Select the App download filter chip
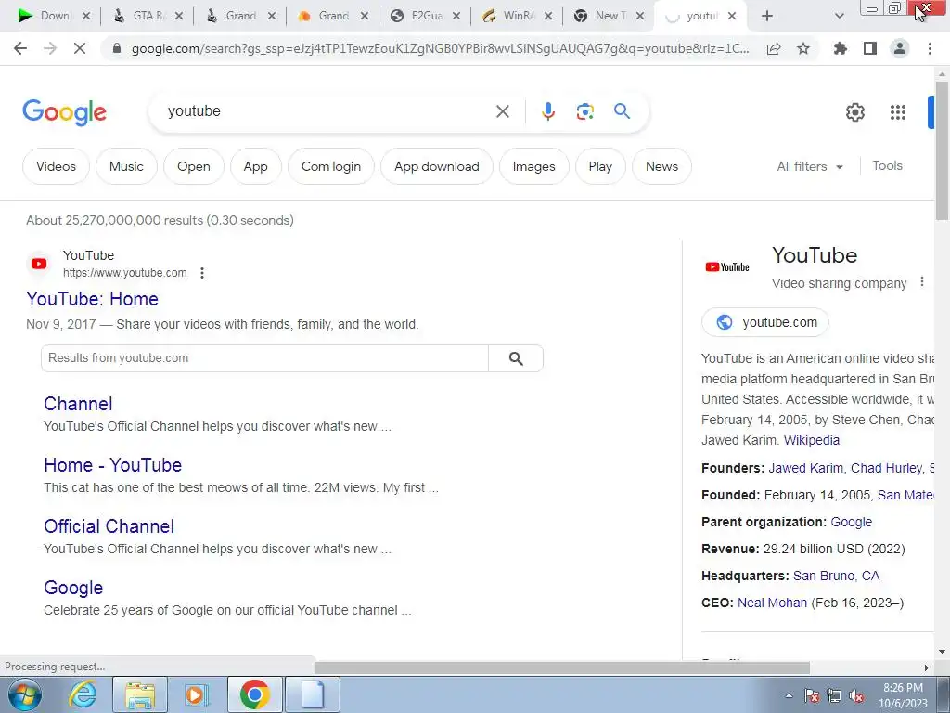The height and width of the screenshot is (713, 950). 437,166
